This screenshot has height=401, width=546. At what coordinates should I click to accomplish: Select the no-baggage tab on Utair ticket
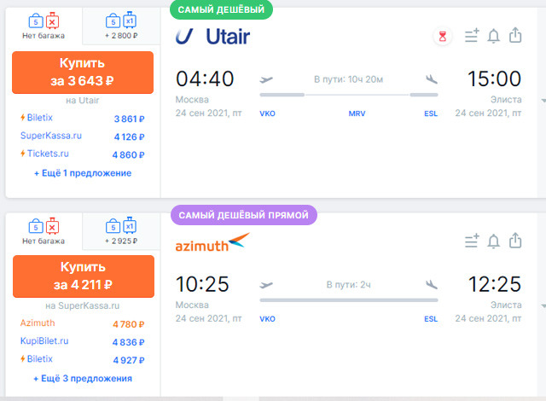pos(44,26)
